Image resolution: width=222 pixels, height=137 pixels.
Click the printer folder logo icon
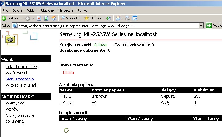[x=10, y=39]
